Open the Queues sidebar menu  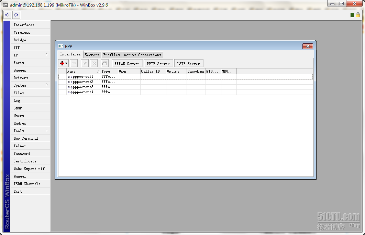pos(30,70)
